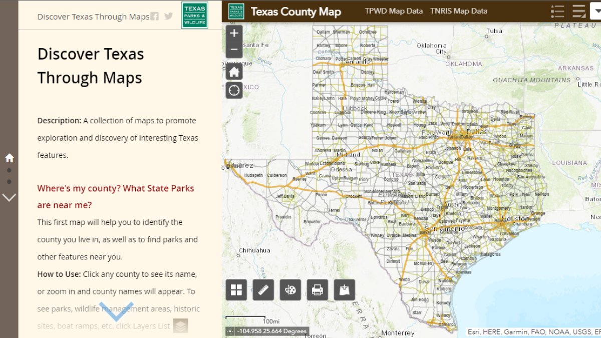Open the draw palette tool
The width and height of the screenshot is (601, 338).
pyautogui.click(x=290, y=290)
